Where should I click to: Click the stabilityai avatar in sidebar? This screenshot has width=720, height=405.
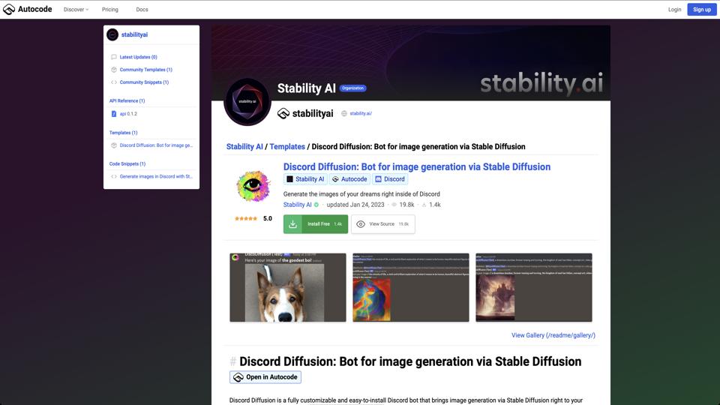click(x=112, y=34)
